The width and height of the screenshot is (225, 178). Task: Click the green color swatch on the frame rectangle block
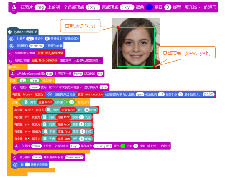click(x=123, y=146)
